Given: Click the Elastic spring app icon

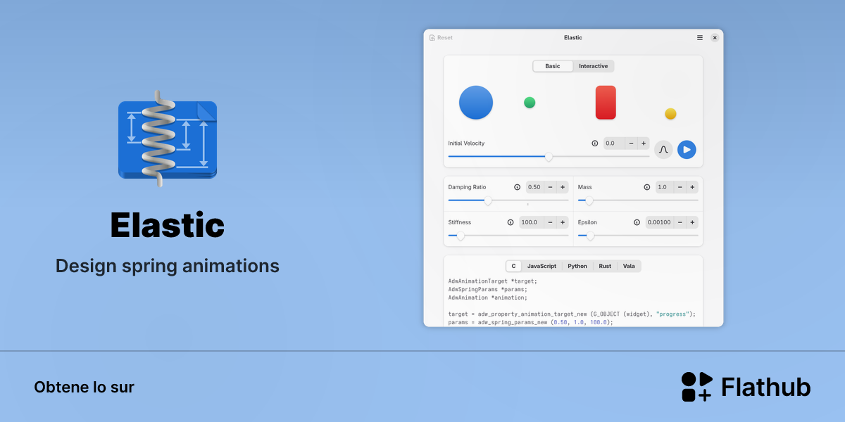Looking at the screenshot, I should pyautogui.click(x=168, y=139).
